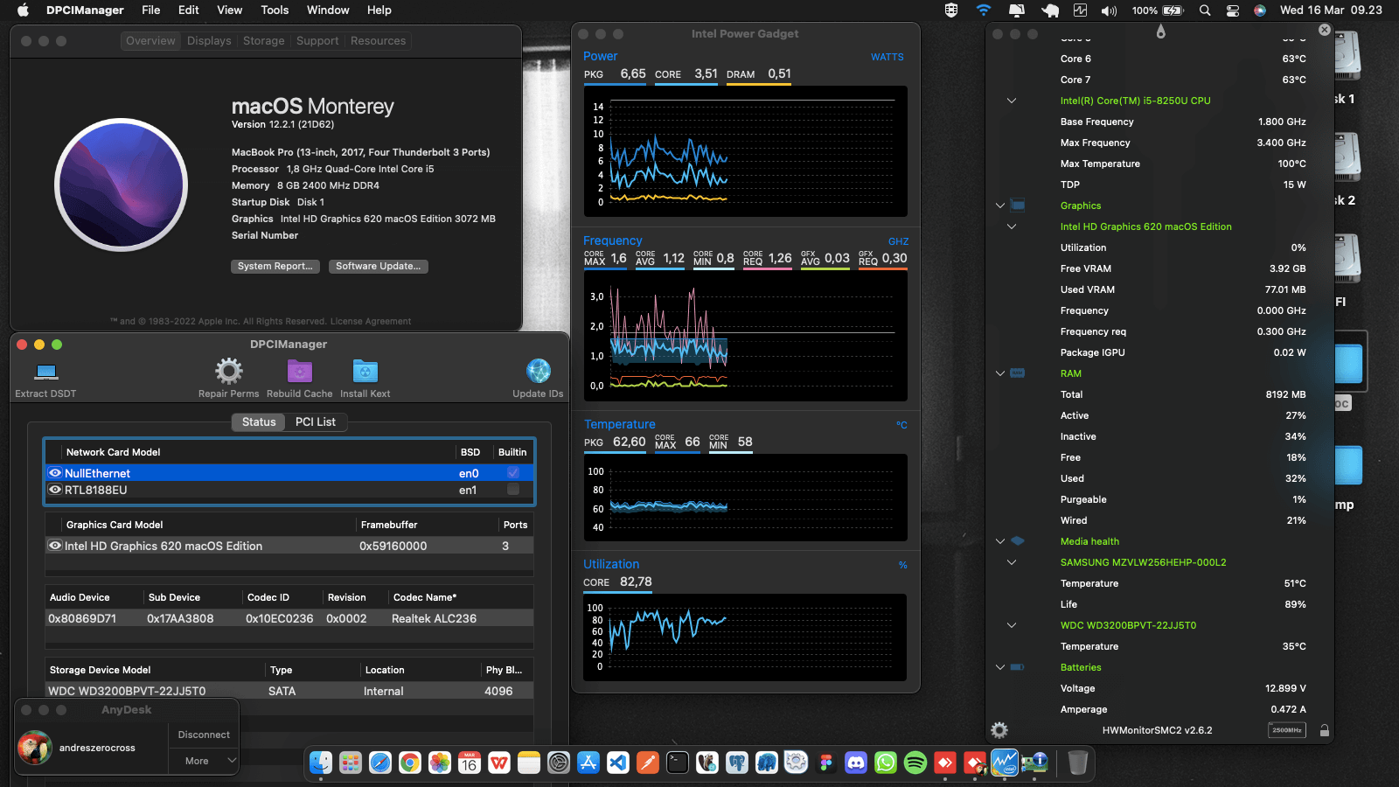The height and width of the screenshot is (787, 1399).
Task: Collapse the RAM section chevron
Action: pyautogui.click(x=999, y=373)
